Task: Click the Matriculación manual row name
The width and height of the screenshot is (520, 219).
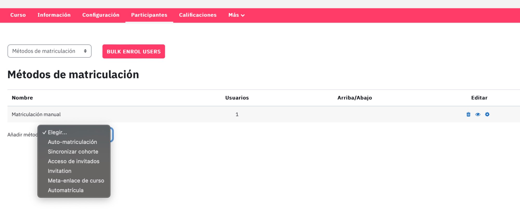Action: click(36, 114)
